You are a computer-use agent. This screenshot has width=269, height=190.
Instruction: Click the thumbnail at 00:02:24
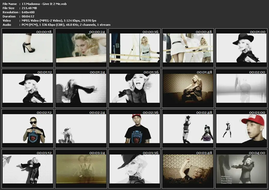coord(81,129)
